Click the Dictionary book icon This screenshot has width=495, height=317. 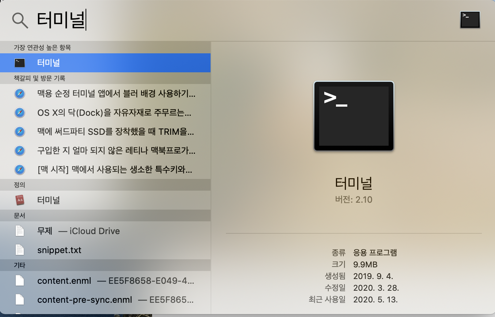[20, 200]
